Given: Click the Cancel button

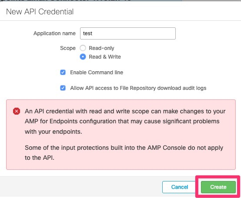Looking at the screenshot, I should point(180,187).
